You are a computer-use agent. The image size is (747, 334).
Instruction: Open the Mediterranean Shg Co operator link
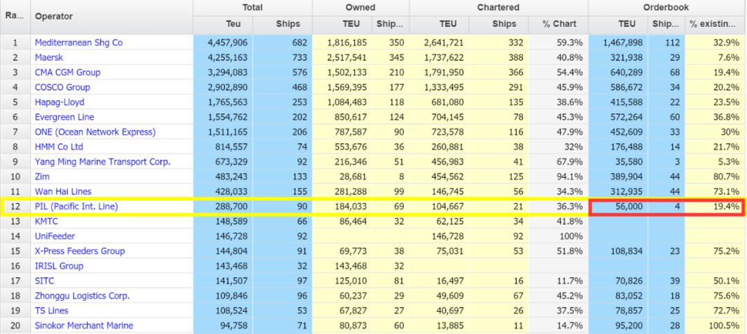78,42
